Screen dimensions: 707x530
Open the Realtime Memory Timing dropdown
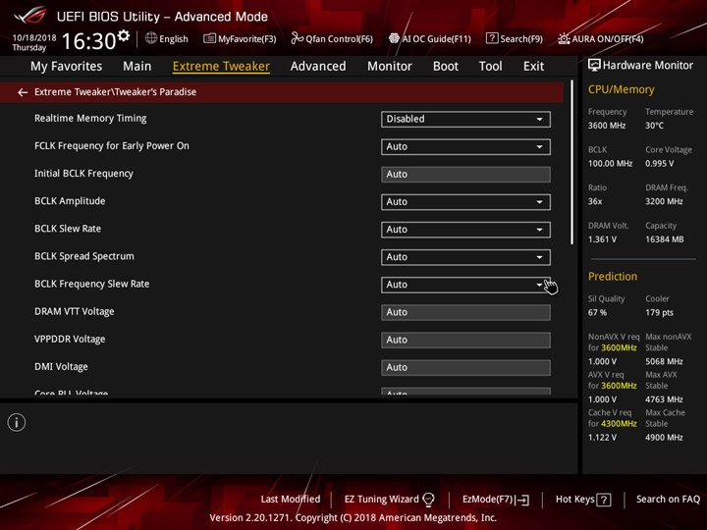pyautogui.click(x=465, y=119)
